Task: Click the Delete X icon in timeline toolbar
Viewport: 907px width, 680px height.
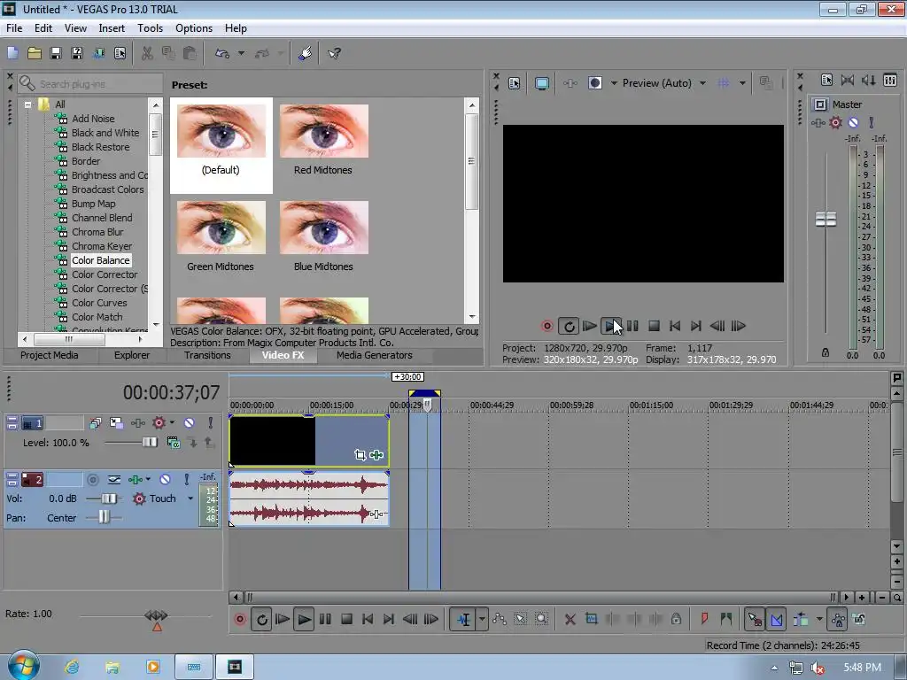Action: (570, 619)
